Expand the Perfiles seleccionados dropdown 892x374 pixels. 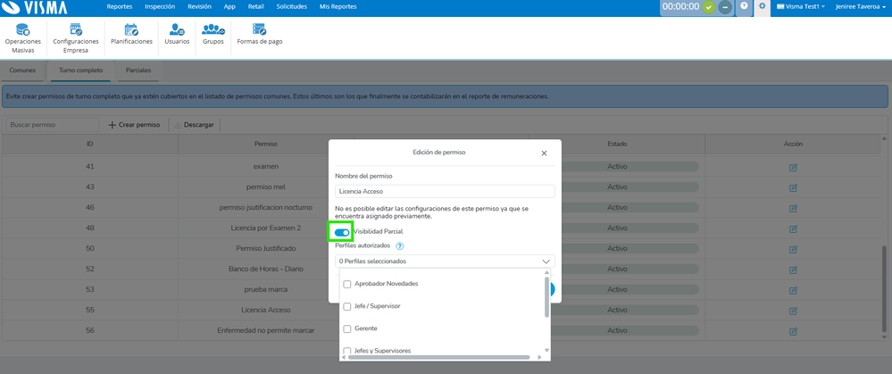445,262
